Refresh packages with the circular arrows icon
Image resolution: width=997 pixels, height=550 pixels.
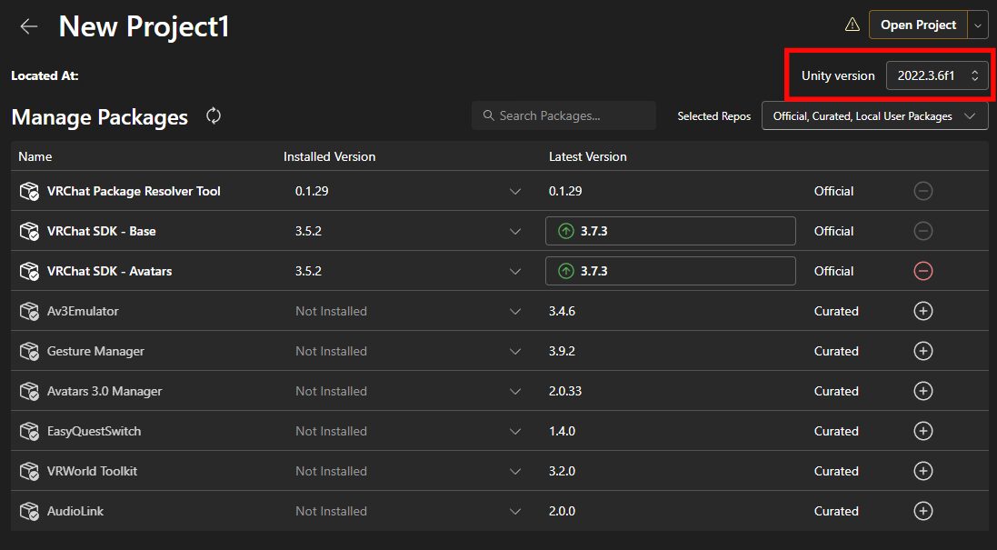pyautogui.click(x=214, y=115)
